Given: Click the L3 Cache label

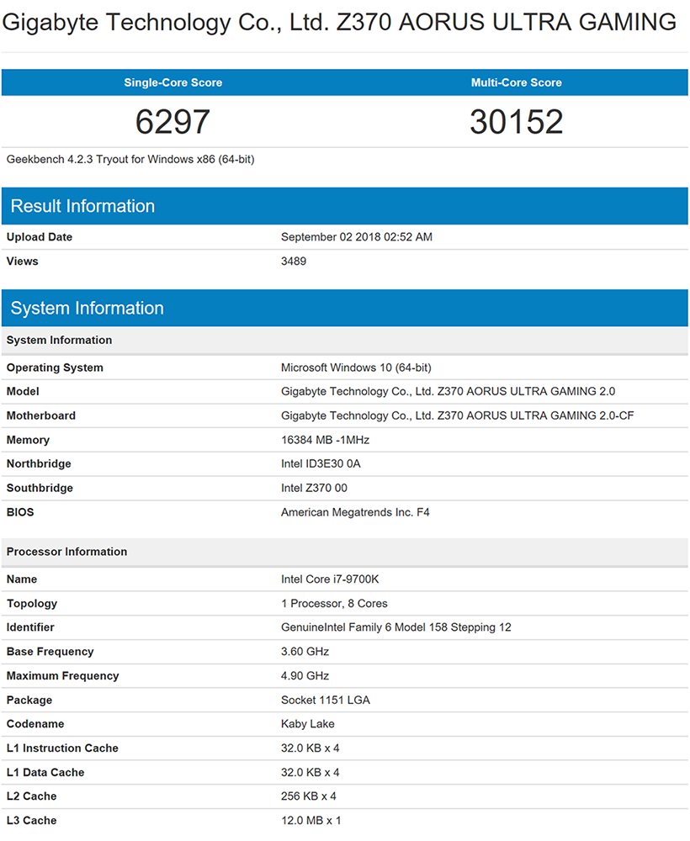Looking at the screenshot, I should pyautogui.click(x=31, y=821).
